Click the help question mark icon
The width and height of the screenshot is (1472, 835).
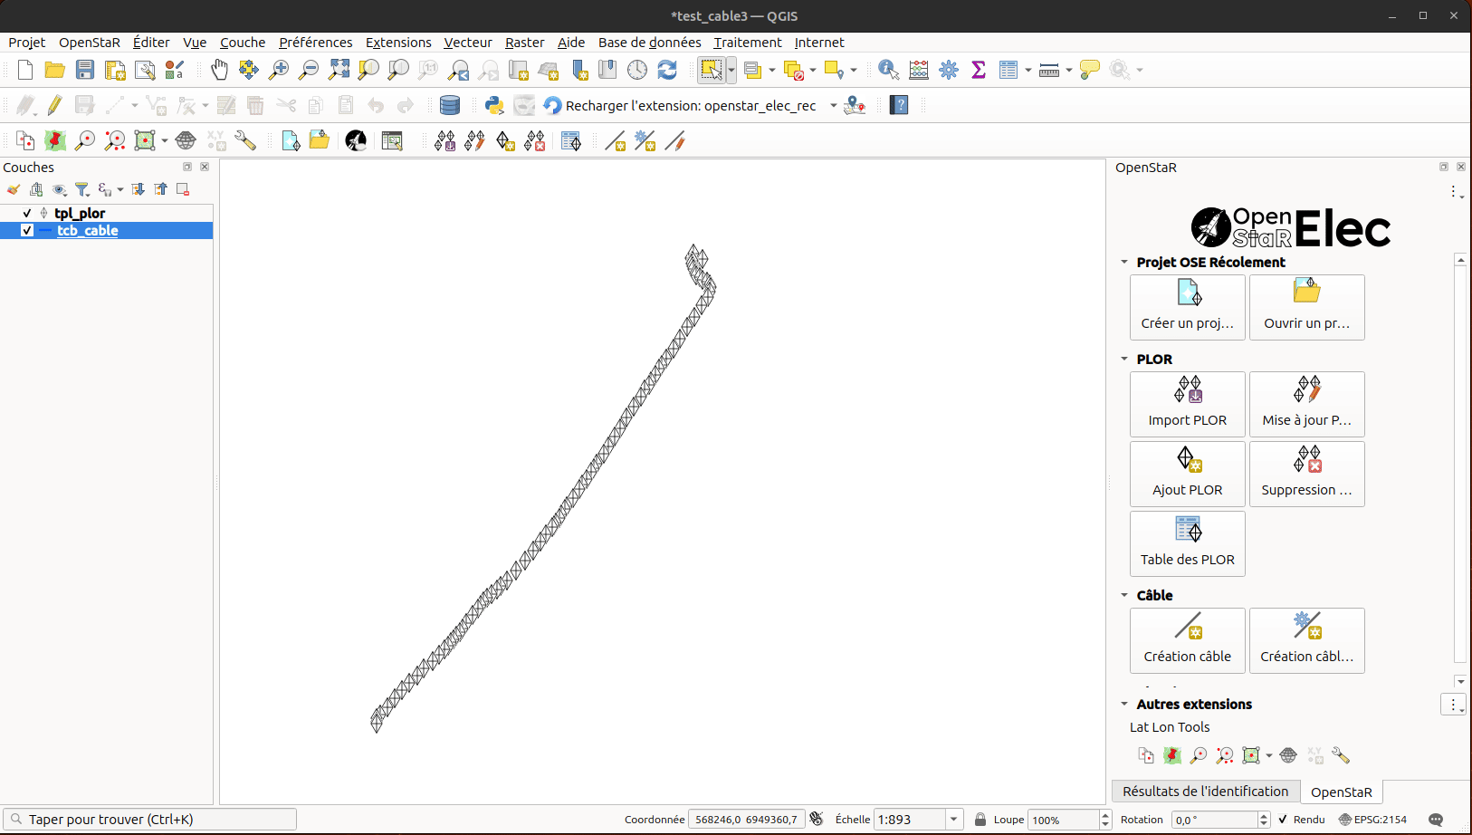tap(899, 105)
